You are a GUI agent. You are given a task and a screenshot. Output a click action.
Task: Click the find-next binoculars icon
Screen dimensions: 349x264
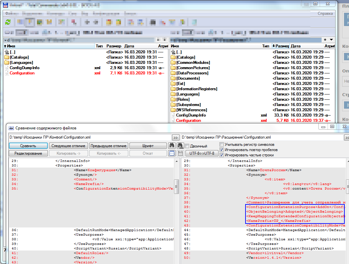pos(180,145)
